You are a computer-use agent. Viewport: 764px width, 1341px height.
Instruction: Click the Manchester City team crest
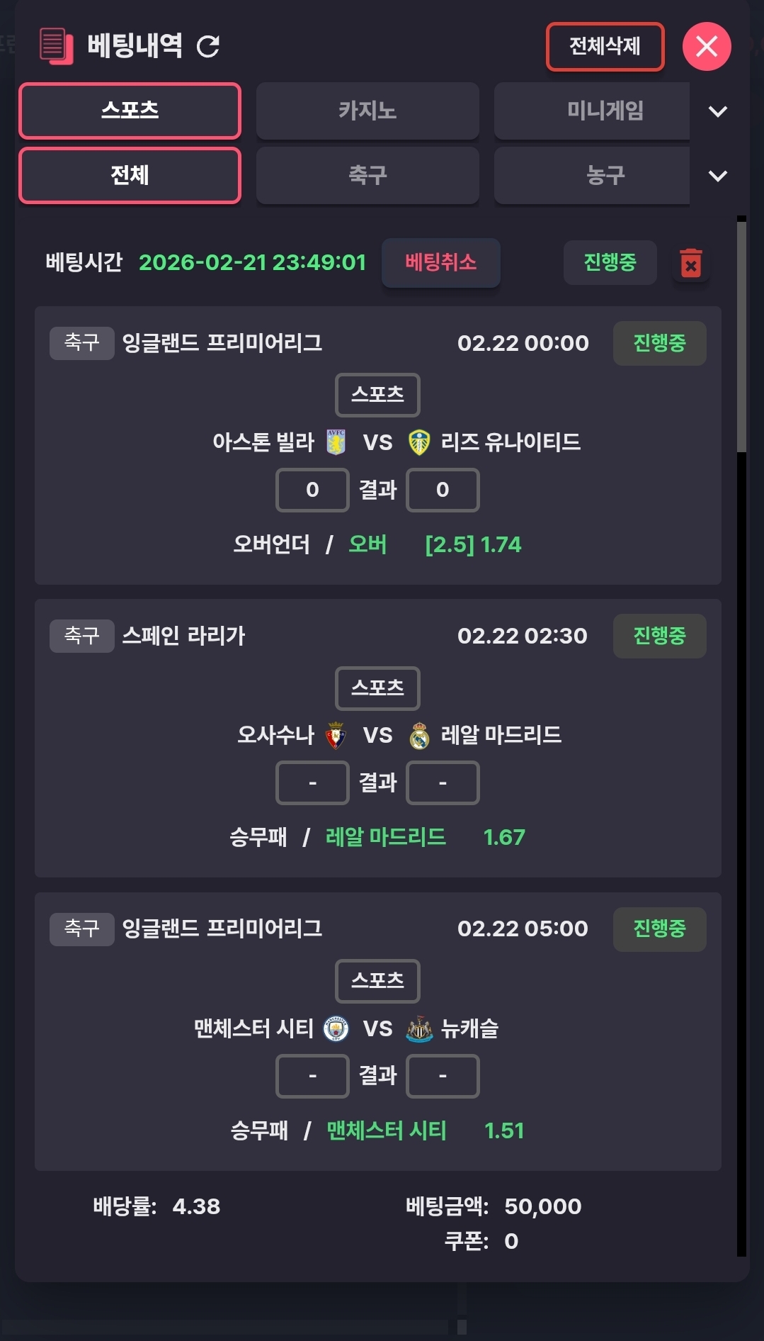tap(336, 1028)
